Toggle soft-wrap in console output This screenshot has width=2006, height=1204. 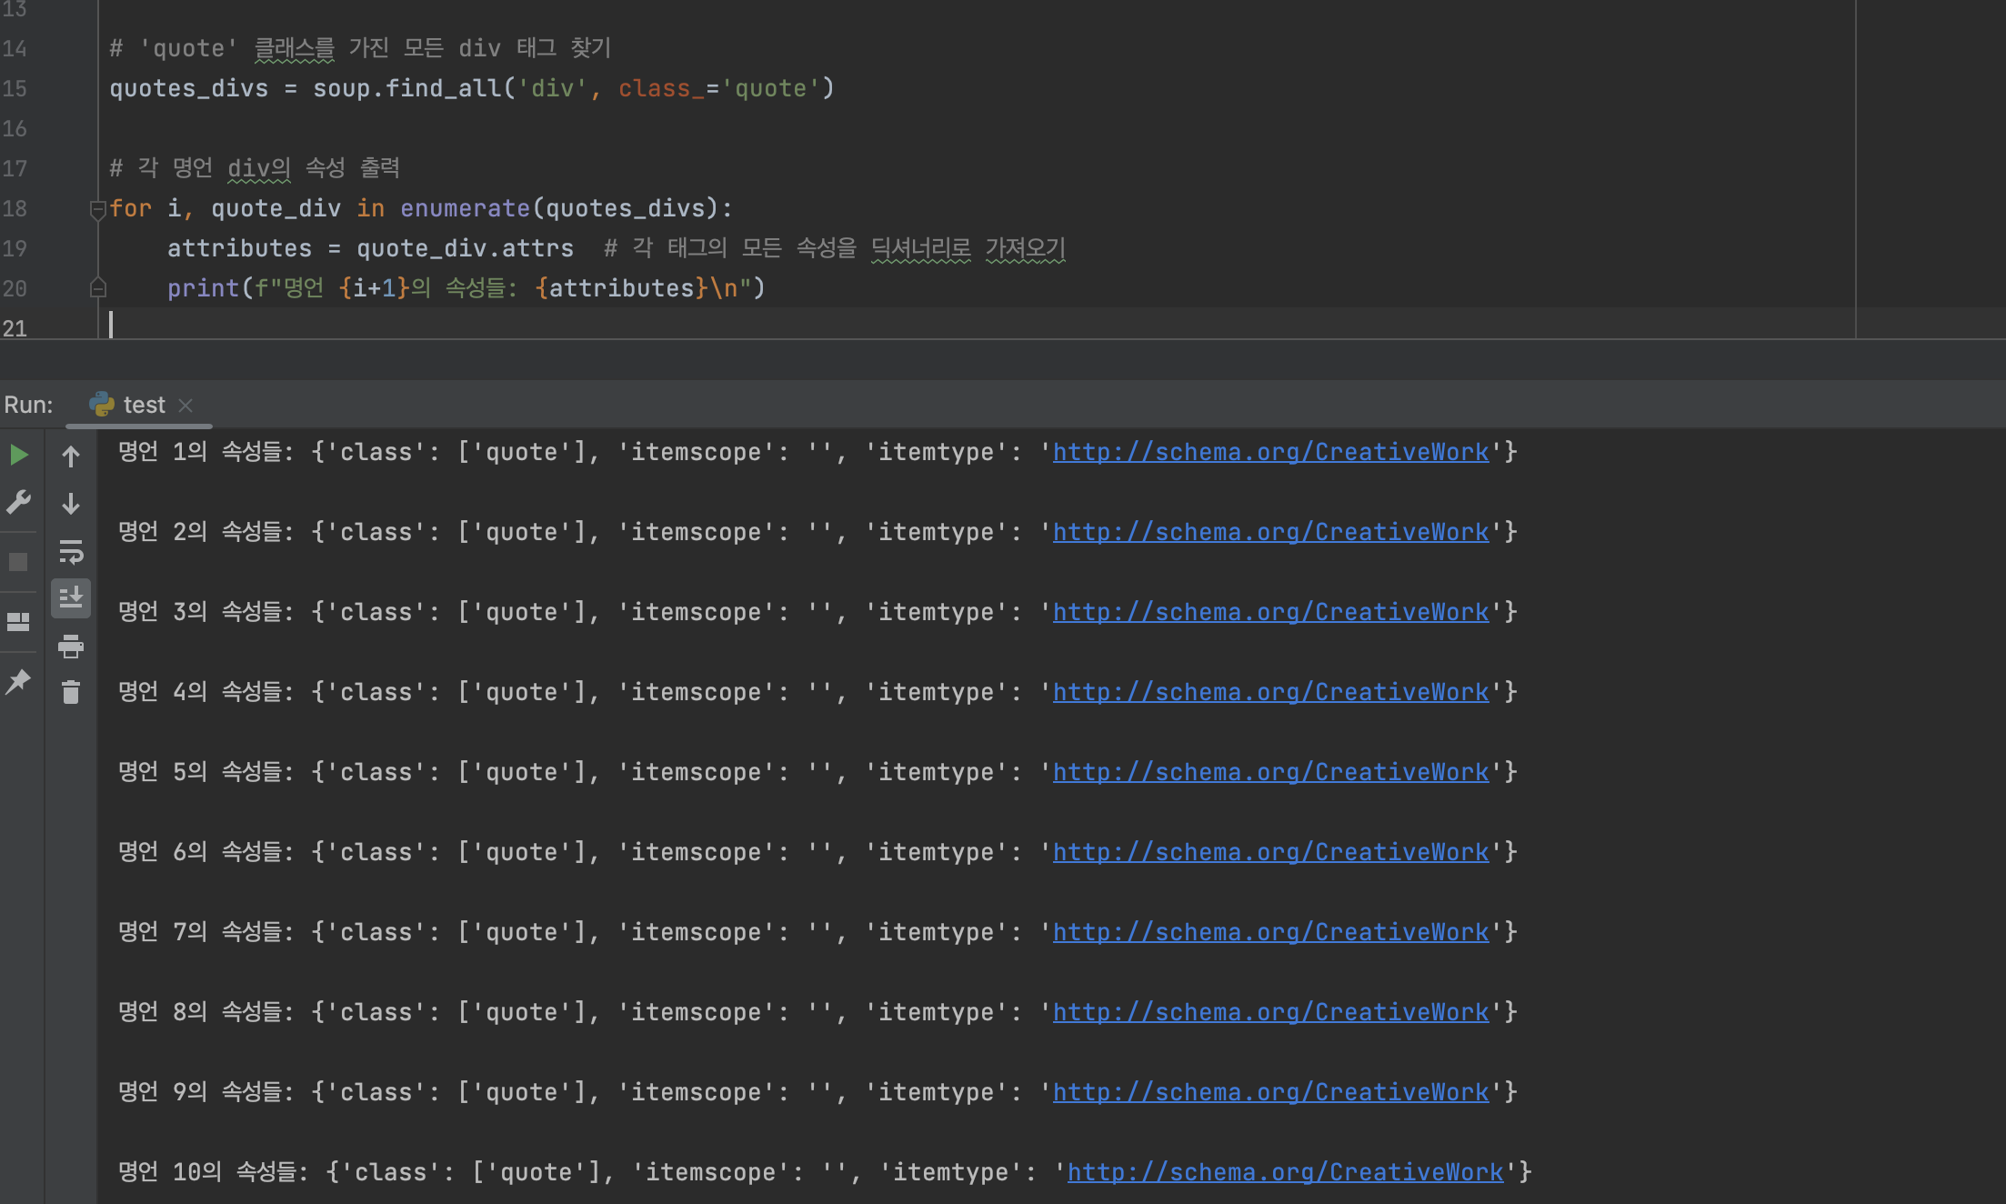click(71, 552)
